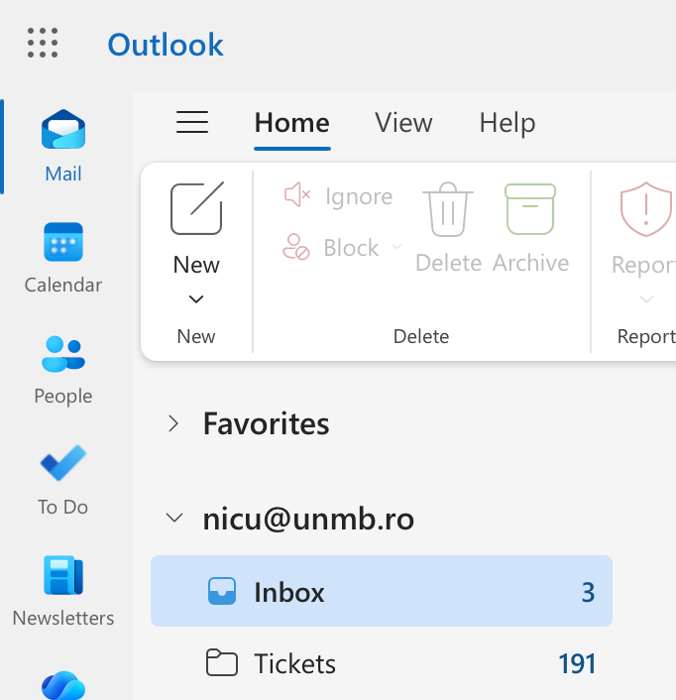Screen dimensions: 676x700
Task: Open Newsletters in the sidebar
Action: tap(63, 576)
